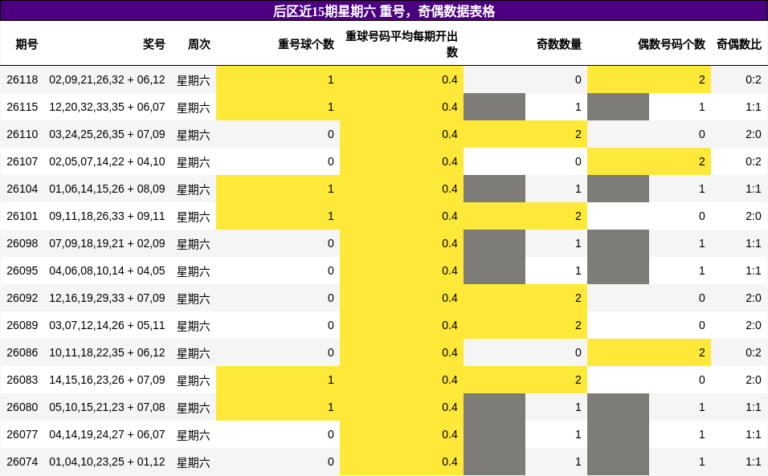The image size is (768, 476).
Task: Select issue number 26092
Action: 22,298
